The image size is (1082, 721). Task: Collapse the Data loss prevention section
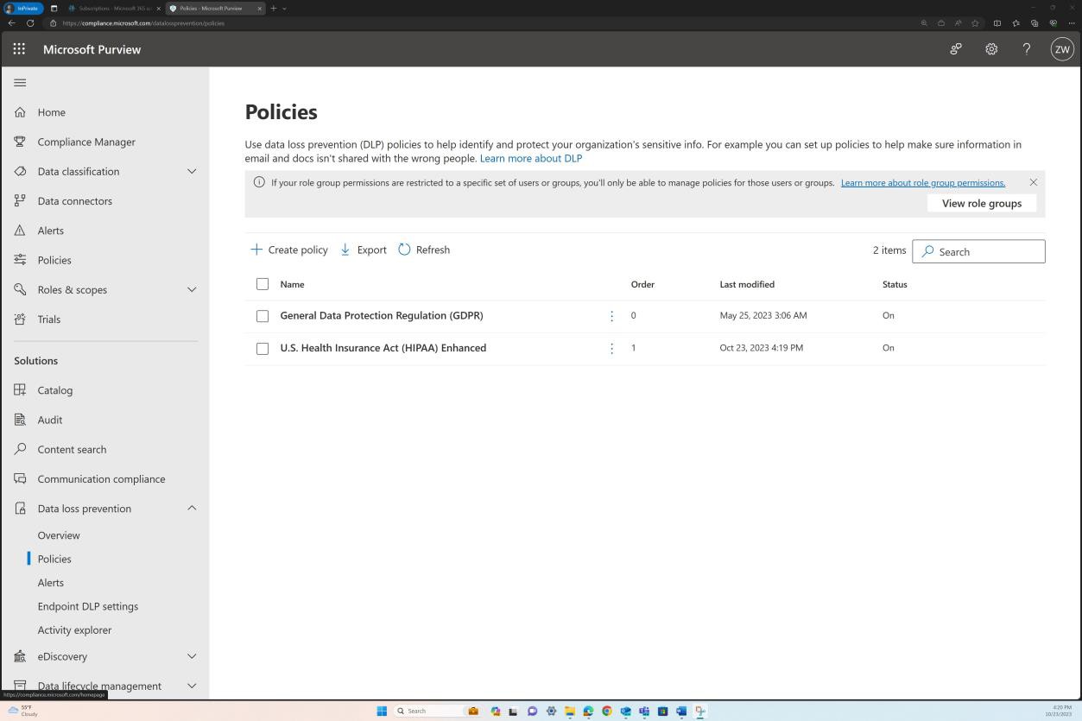tap(191, 508)
